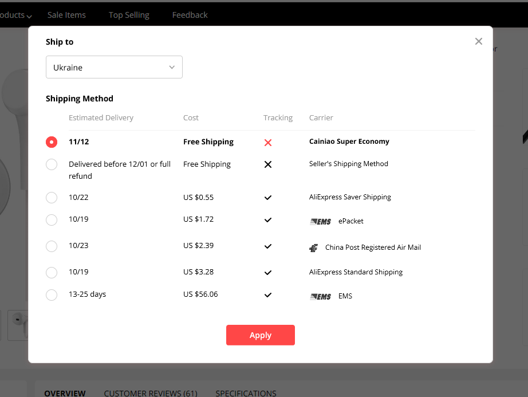
Task: Click the tracking checkmark in the ePacket row
Action: (x=268, y=220)
